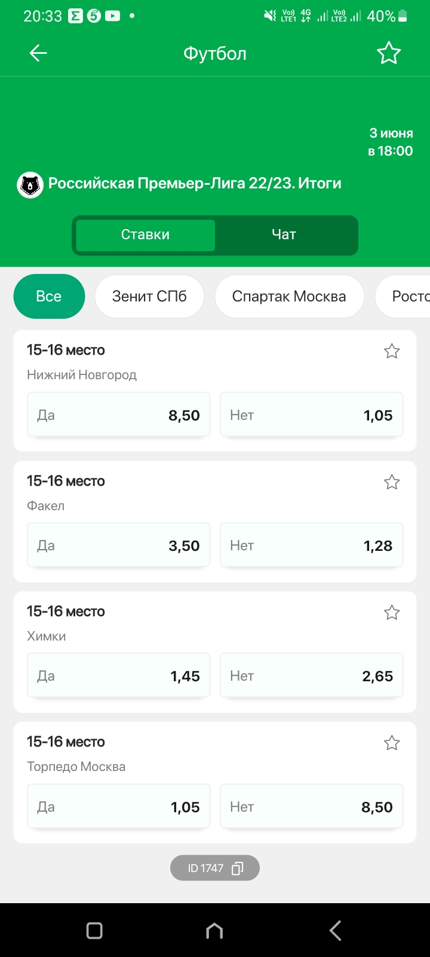Star the Нижний Новгород 15-16 место market
430x957 pixels.
point(392,351)
